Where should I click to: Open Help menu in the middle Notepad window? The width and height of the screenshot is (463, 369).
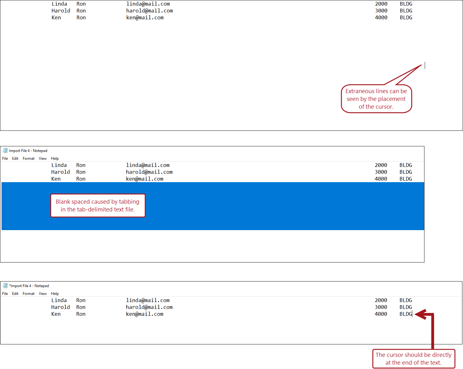55,158
